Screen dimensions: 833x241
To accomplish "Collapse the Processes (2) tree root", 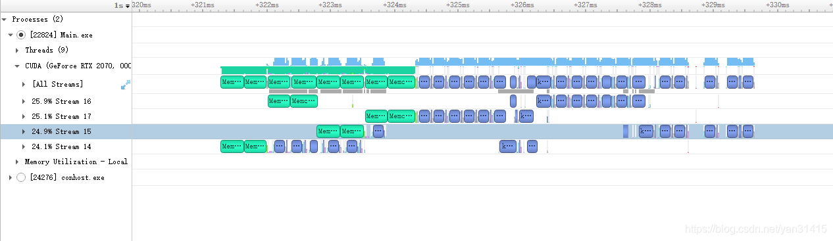I will pyautogui.click(x=5, y=20).
